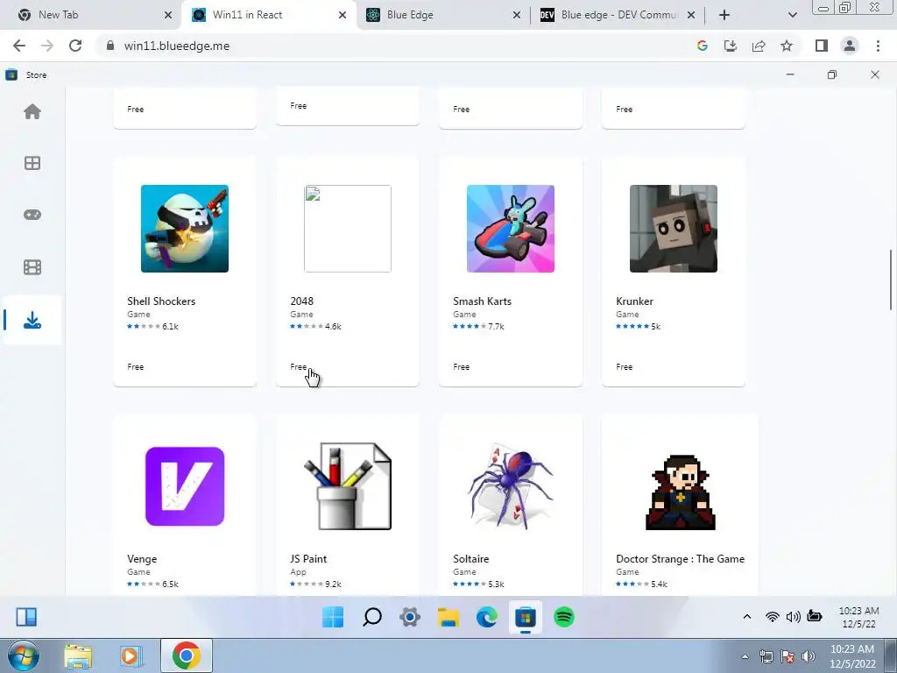Open Windows 7 taskbar media player

click(131, 655)
